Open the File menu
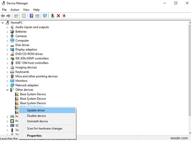 click(x=4, y=10)
